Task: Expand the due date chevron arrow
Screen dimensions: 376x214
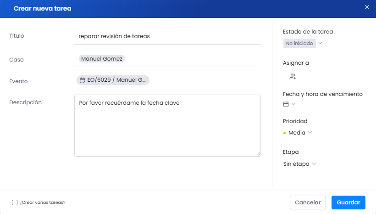Action: 293,104
